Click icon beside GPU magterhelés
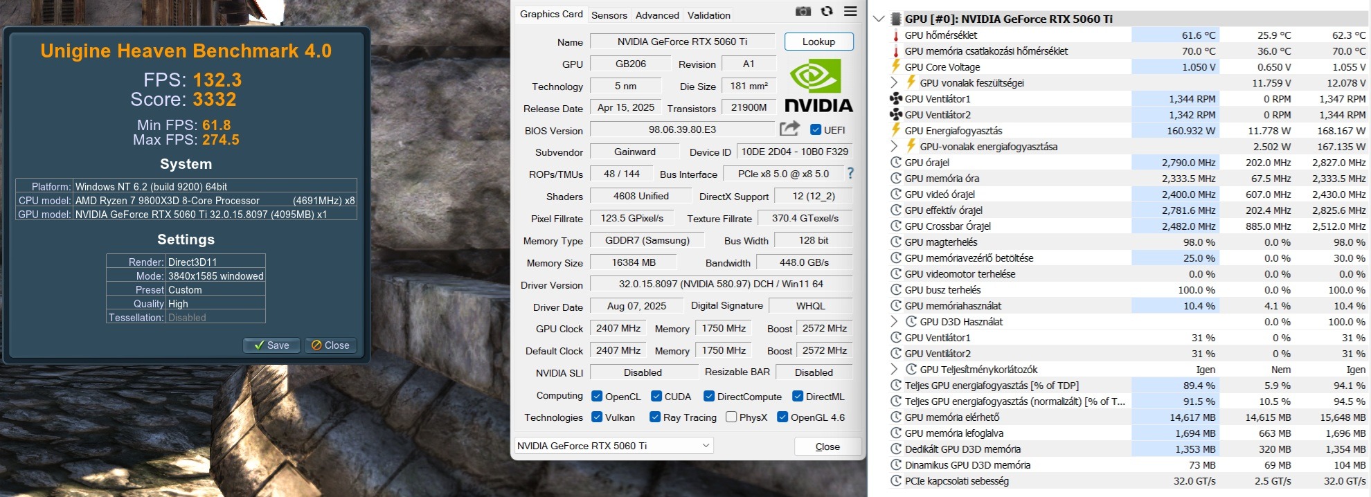This screenshot has width=1371, height=497. 896,242
